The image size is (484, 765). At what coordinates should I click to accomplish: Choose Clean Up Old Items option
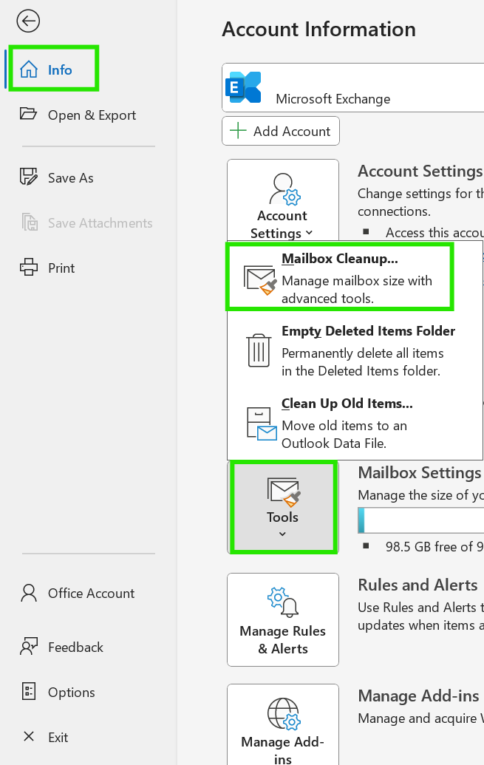pyautogui.click(x=355, y=423)
